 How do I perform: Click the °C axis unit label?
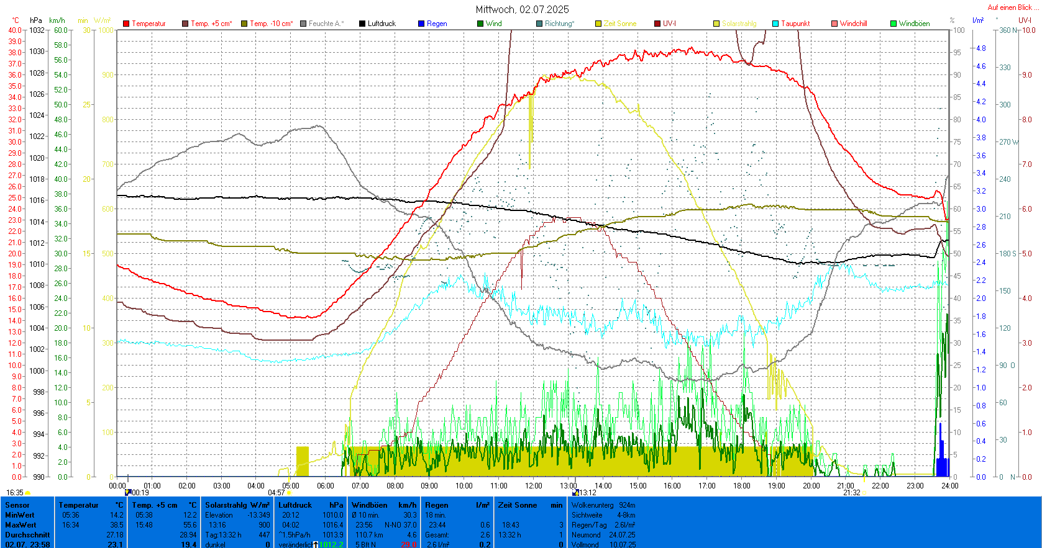point(16,20)
